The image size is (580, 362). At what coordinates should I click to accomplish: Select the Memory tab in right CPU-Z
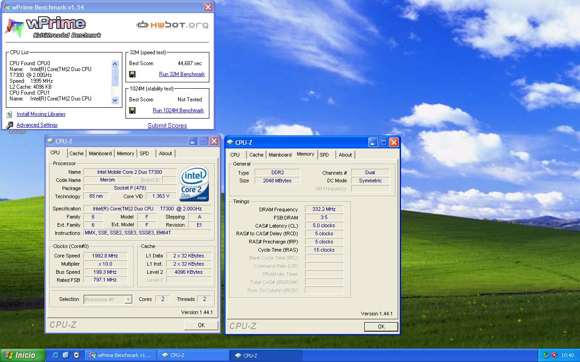[x=305, y=154]
